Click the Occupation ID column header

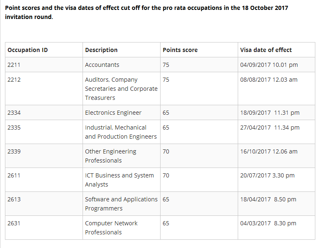click(28, 50)
